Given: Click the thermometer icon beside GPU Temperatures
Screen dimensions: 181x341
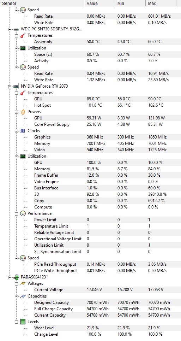Looking at the screenshot, I should [x=23, y=93].
